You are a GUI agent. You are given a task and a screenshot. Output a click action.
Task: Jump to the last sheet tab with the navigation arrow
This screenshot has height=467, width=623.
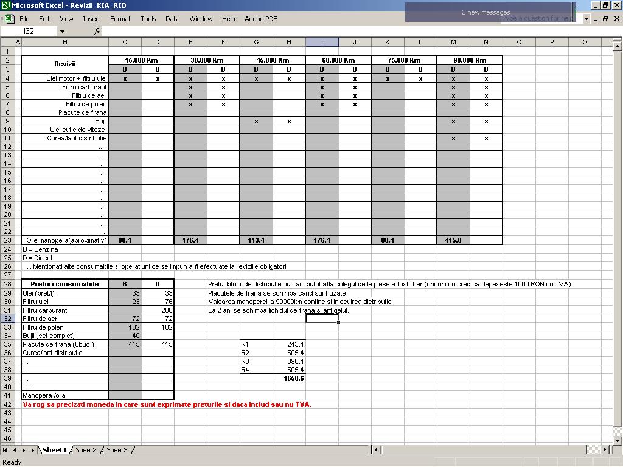tap(33, 450)
